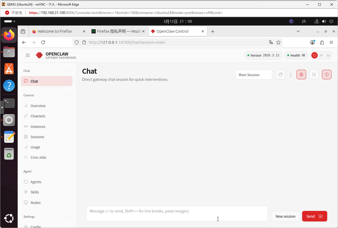Screen dimensions: 338x228
Task: Bookmark this page with star icon
Action: 278,42
